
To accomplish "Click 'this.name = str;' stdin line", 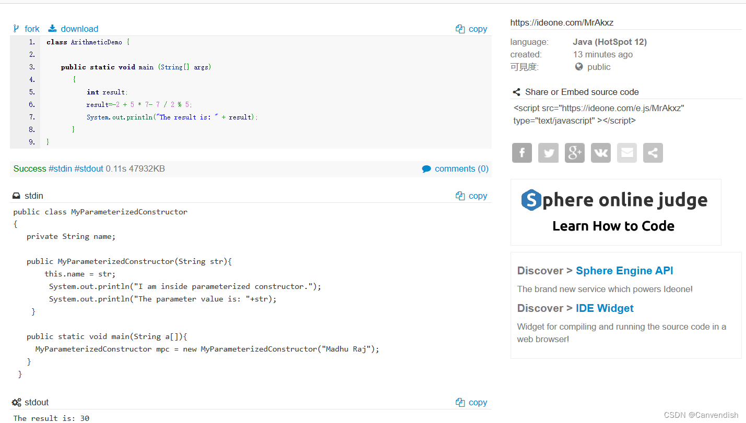I will click(x=80, y=274).
